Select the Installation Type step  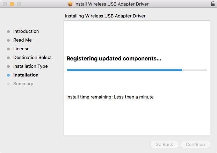pyautogui.click(x=30, y=66)
